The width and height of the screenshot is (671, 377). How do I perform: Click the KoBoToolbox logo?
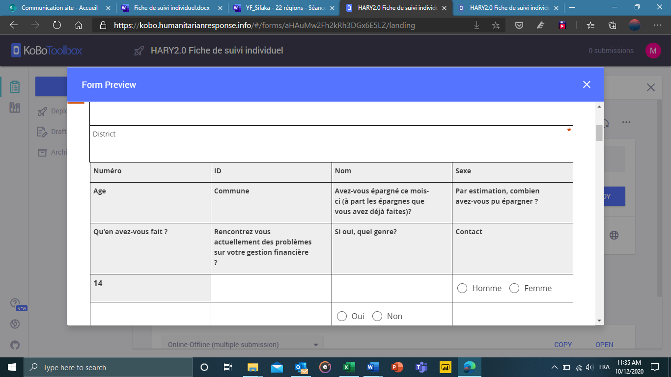pos(47,51)
